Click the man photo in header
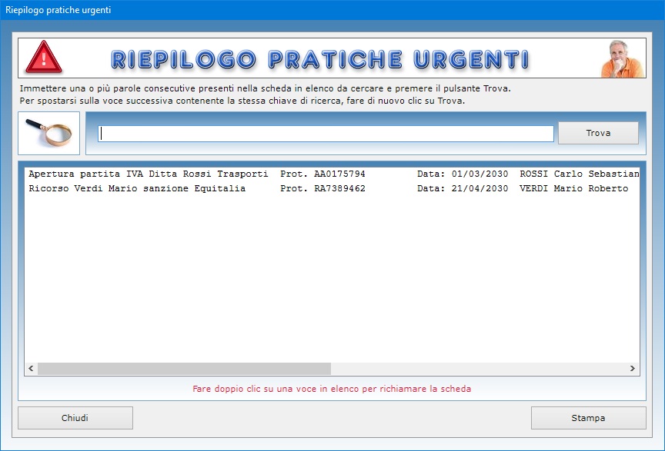The height and width of the screenshot is (451, 665). coord(622,58)
